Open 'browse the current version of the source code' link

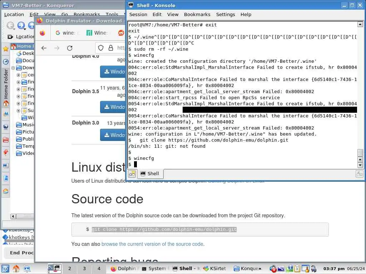(x=152, y=244)
